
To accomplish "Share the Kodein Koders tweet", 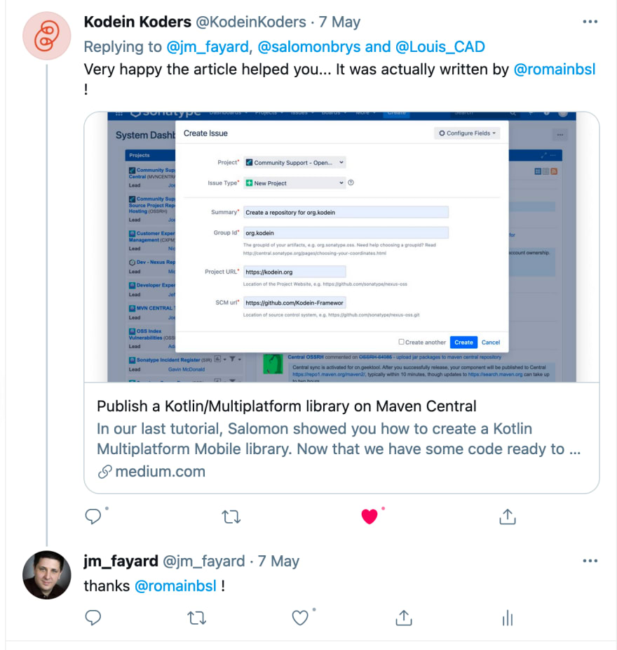I will (507, 517).
